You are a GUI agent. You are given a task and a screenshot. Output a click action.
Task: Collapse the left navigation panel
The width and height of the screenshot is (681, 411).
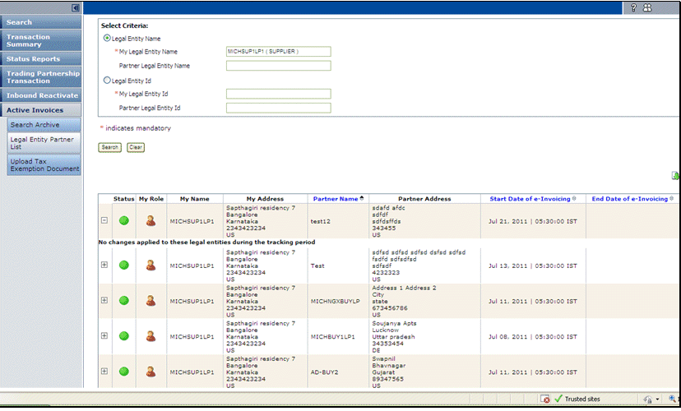76,7
